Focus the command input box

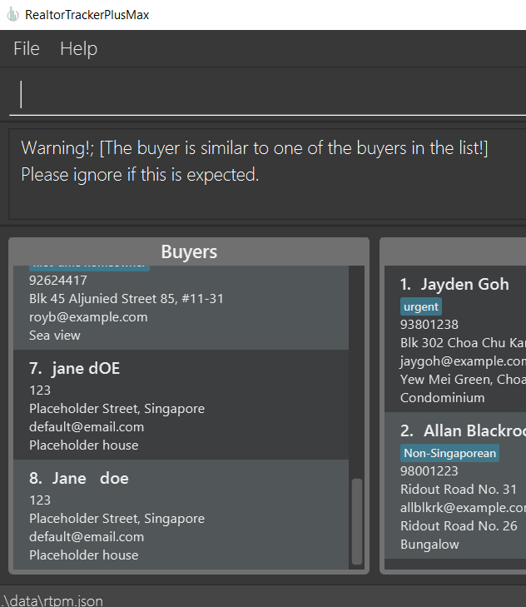point(267,94)
